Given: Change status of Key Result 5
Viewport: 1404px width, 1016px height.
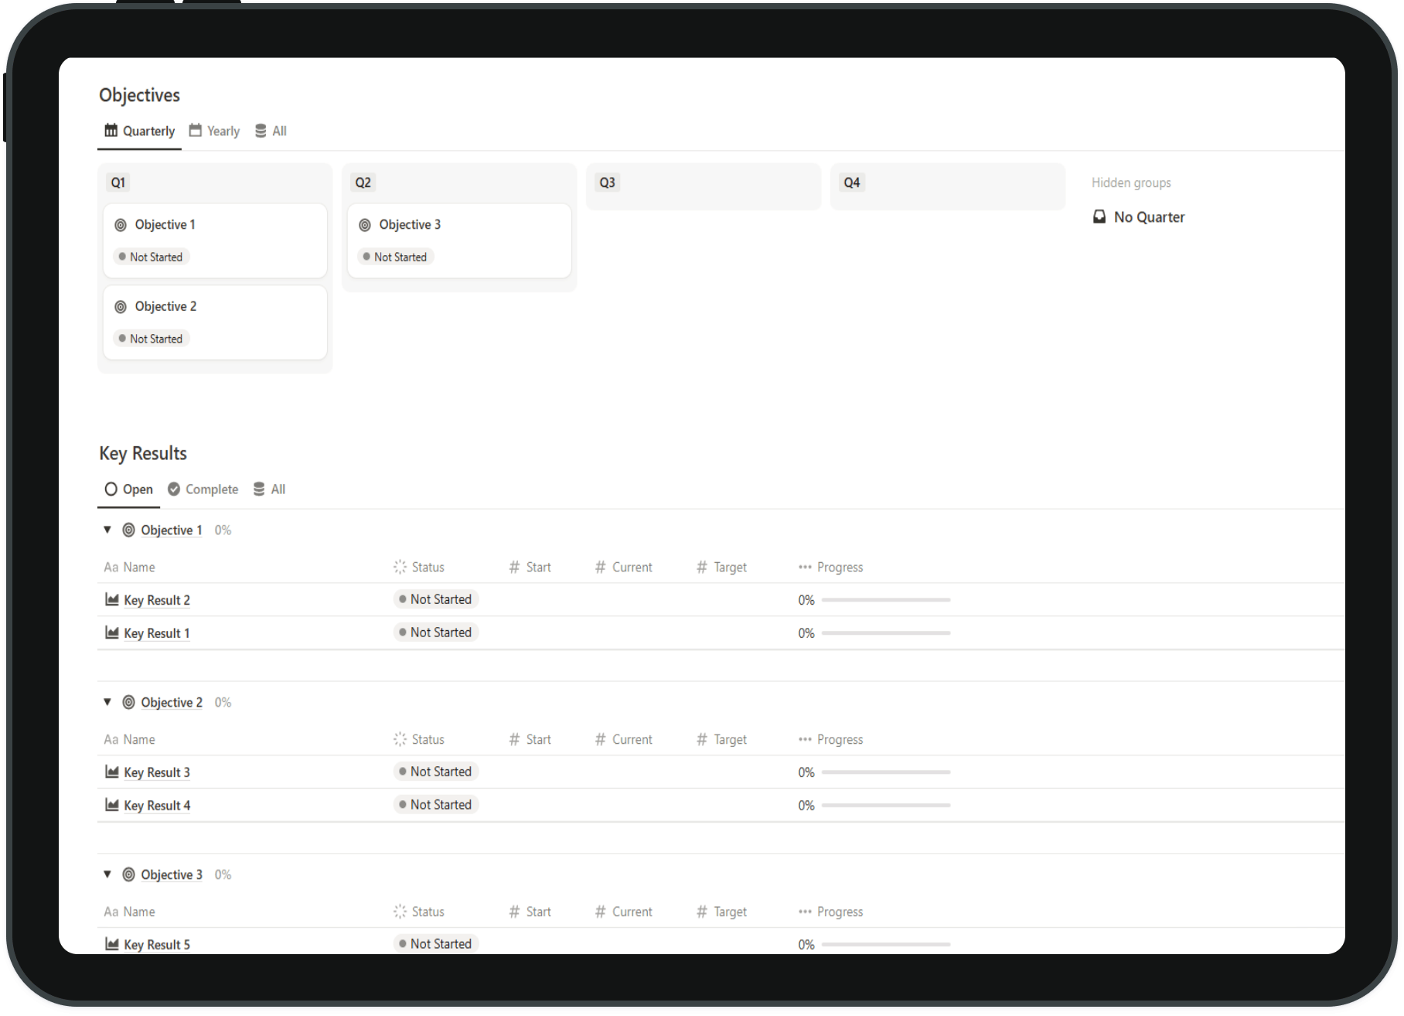Looking at the screenshot, I should tap(436, 944).
